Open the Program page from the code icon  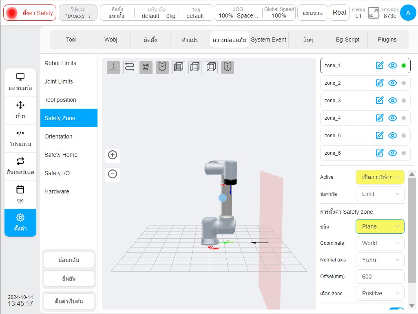[x=20, y=138]
